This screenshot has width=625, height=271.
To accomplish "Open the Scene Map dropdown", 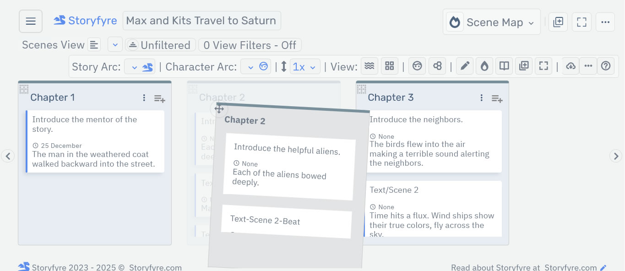I will click(x=492, y=22).
